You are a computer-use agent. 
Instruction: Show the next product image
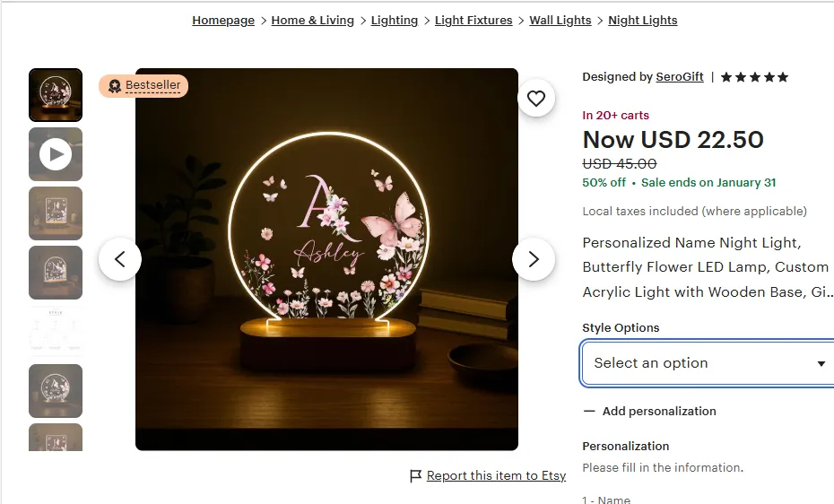[534, 259]
